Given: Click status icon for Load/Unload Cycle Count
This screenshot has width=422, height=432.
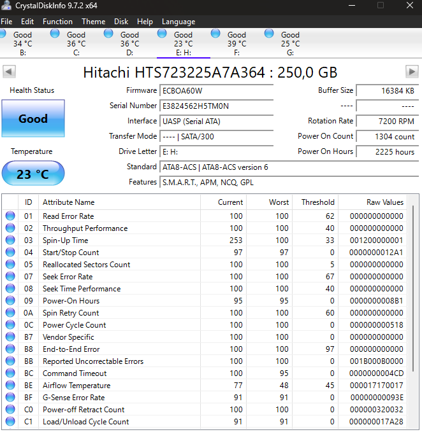Looking at the screenshot, I should point(10,422).
